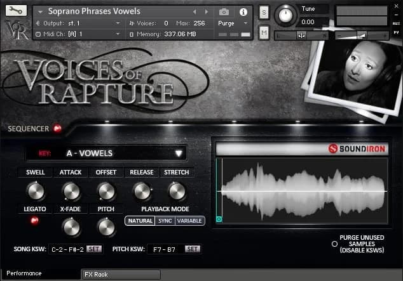
Task: Select Variable playback mode
Action: (x=189, y=221)
